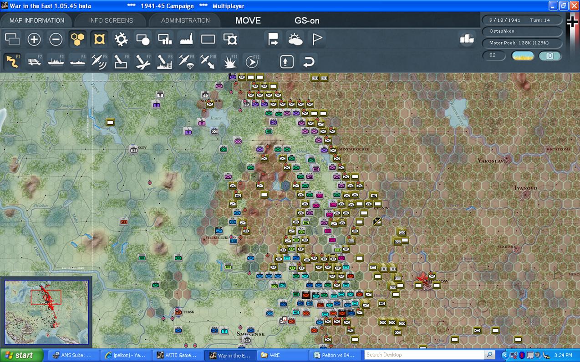Click the jump map windows icon
The height and width of the screenshot is (362, 580).
pyautogui.click(x=13, y=39)
